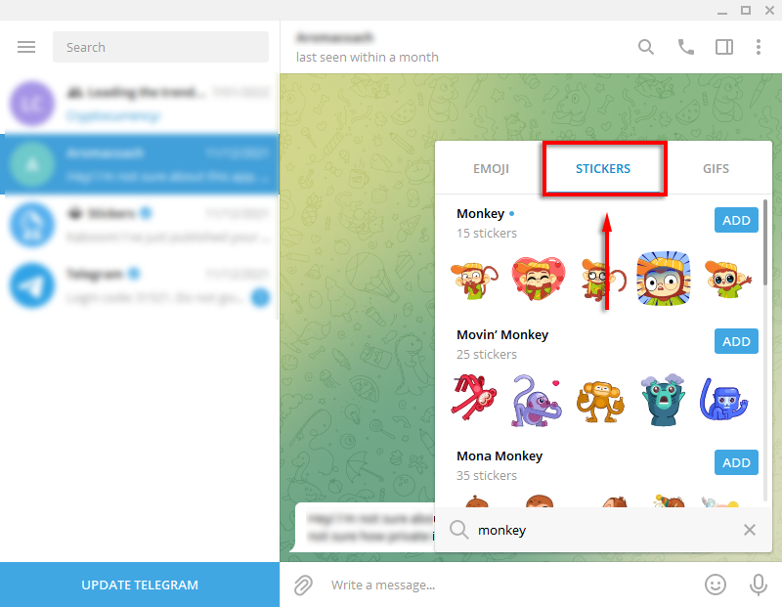The width and height of the screenshot is (782, 607).
Task: Toggle the right info side panel icon
Action: (x=724, y=47)
